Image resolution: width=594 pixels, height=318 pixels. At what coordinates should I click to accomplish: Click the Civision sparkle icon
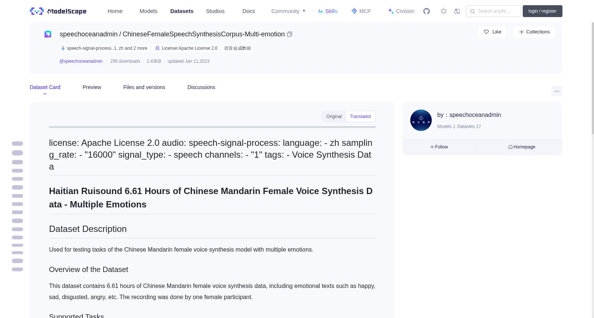pos(391,11)
